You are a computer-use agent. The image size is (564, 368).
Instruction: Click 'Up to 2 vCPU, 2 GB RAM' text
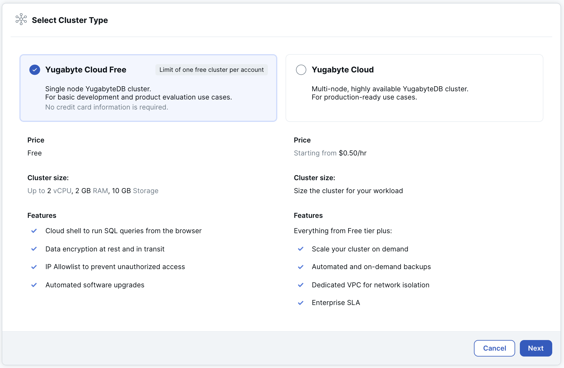tap(68, 191)
